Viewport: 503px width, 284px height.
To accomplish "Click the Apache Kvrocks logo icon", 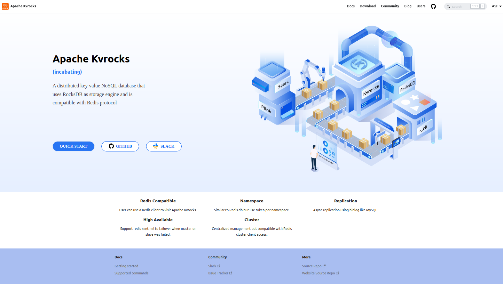I will 5,6.
